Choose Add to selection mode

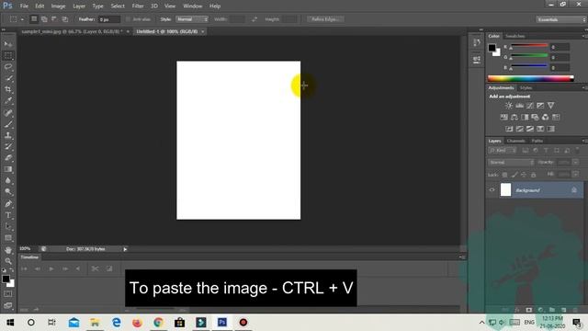[x=44, y=19]
